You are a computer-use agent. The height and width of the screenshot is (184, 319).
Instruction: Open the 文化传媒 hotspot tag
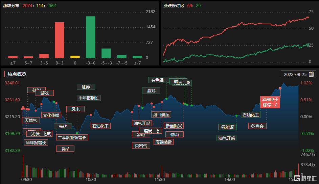coord(51,115)
